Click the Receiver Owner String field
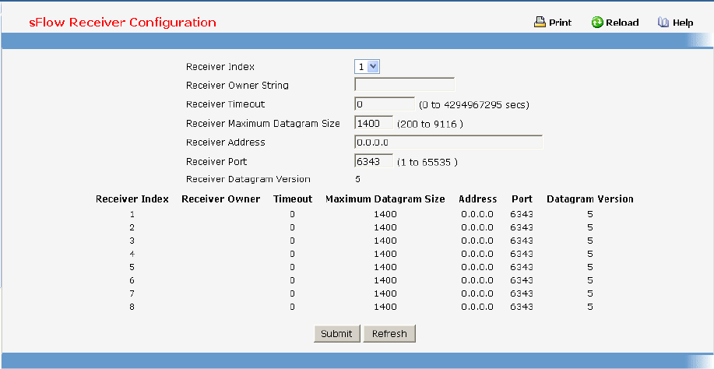The width and height of the screenshot is (714, 369). 404,85
